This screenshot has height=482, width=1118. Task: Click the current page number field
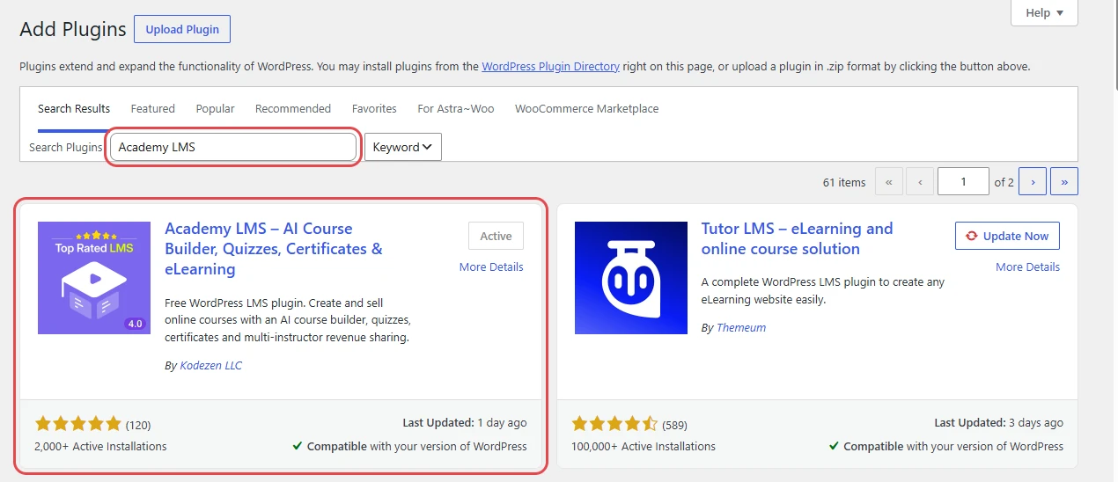pos(964,182)
